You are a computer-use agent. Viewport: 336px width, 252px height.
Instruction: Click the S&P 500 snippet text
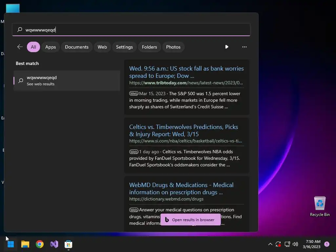[x=185, y=100]
